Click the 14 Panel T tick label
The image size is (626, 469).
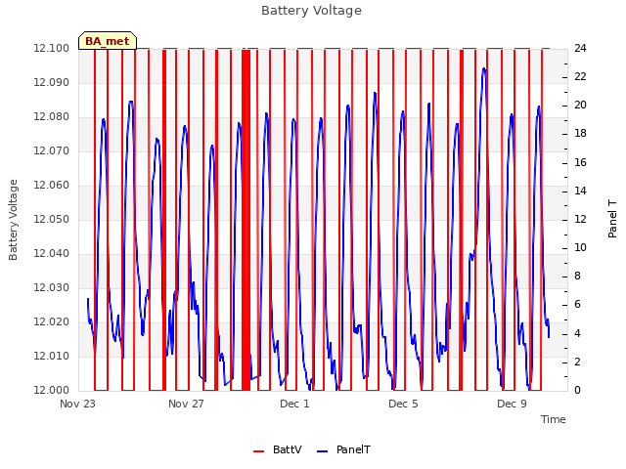(x=580, y=191)
